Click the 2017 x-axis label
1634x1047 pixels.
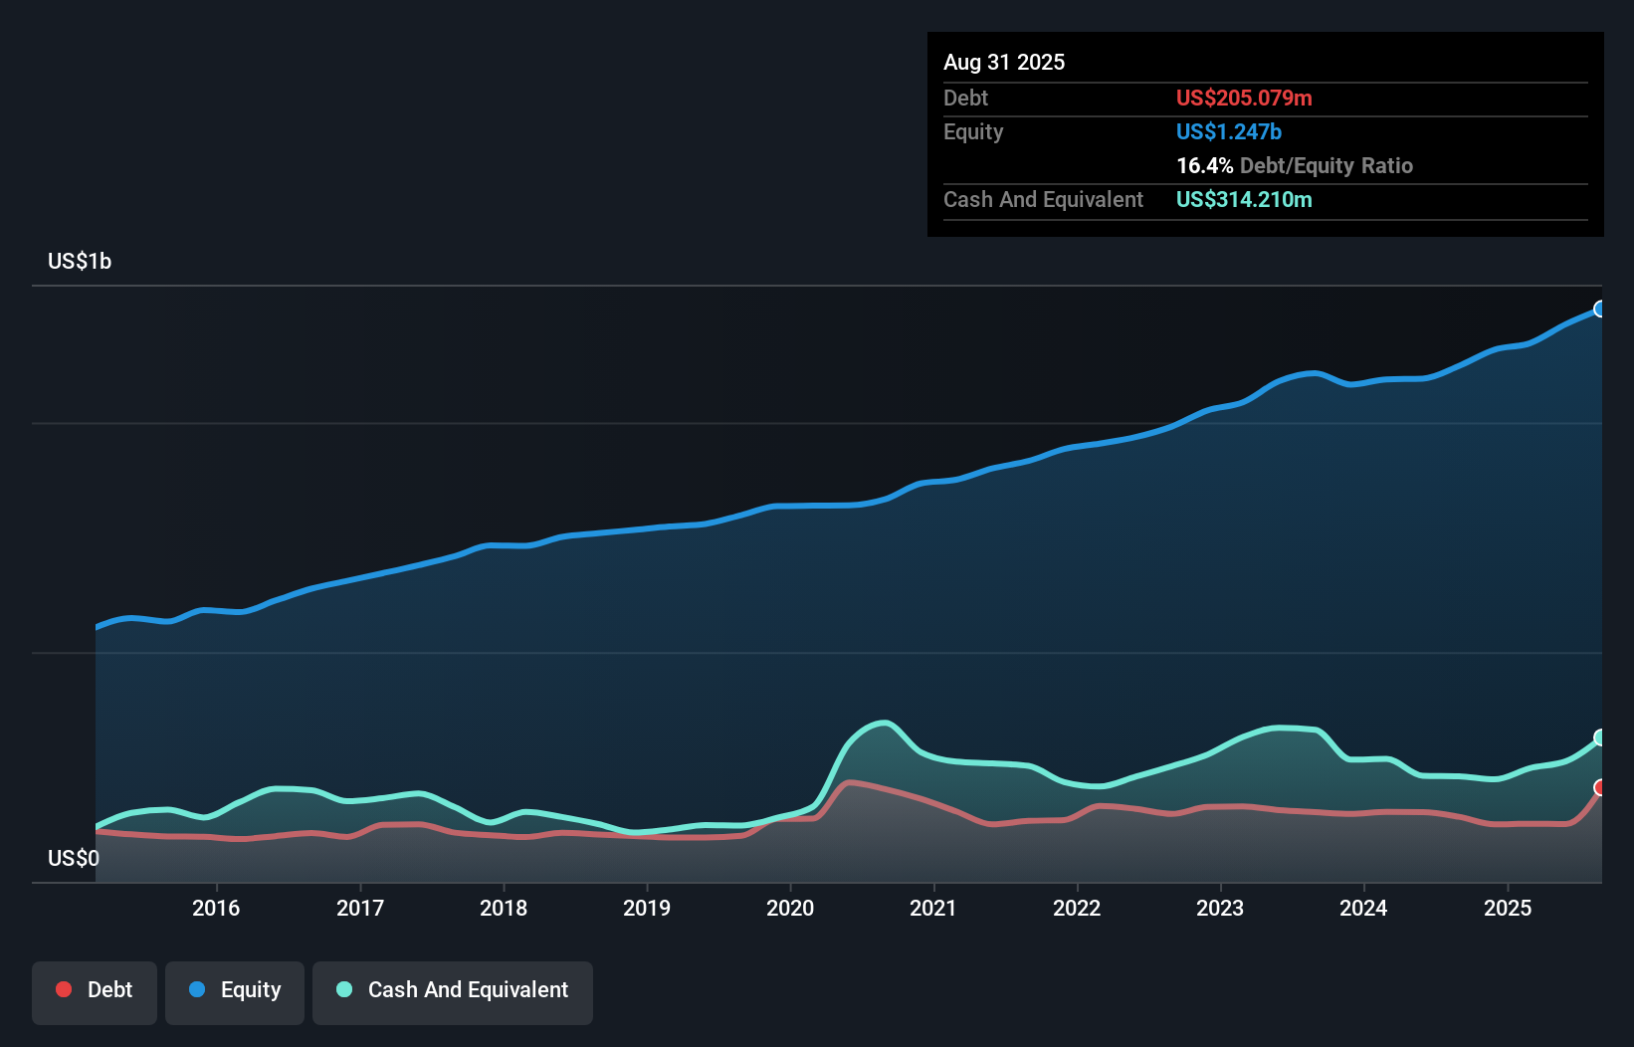pyautogui.click(x=360, y=908)
